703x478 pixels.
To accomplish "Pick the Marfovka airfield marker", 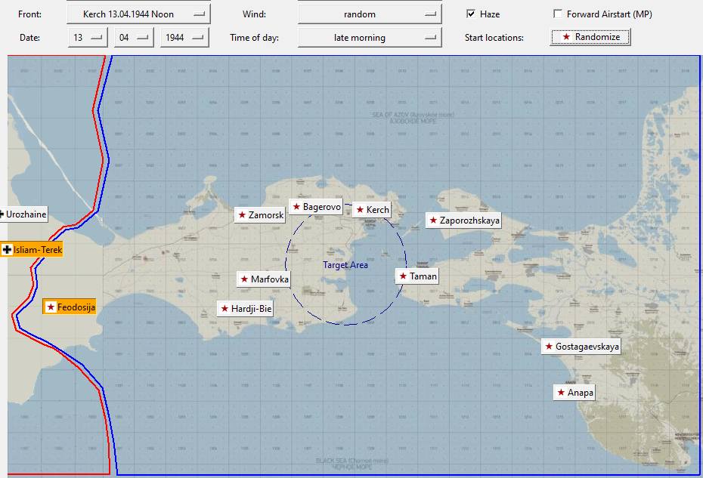I will point(264,279).
